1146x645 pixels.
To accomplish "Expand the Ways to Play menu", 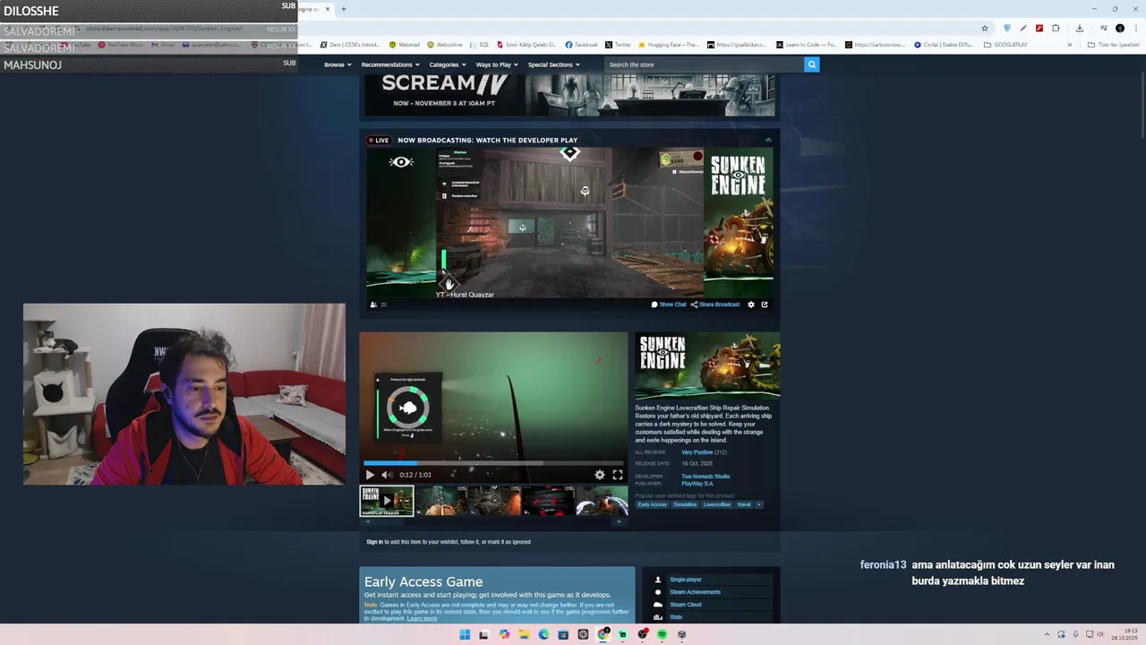I will tap(496, 64).
